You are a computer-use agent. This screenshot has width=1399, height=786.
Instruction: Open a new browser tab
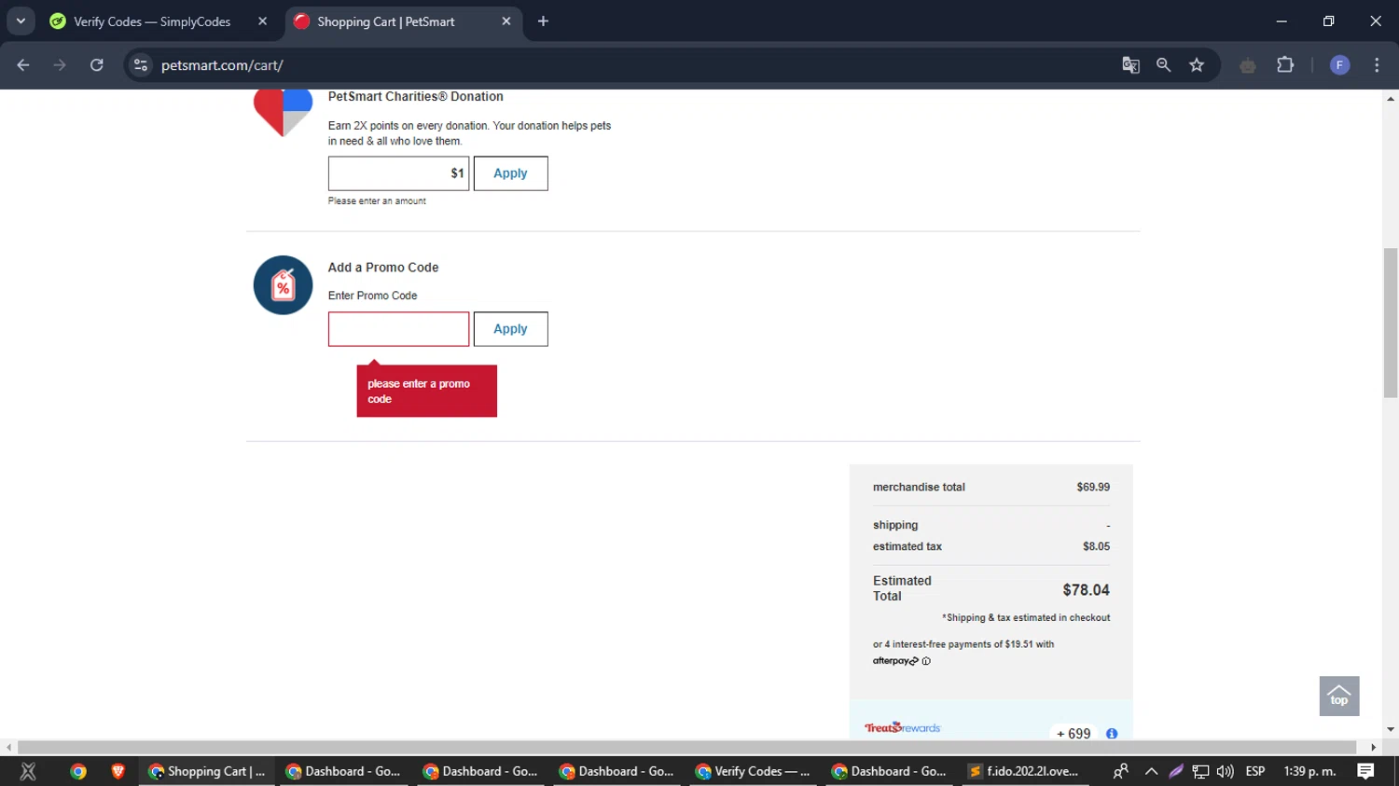543,21
